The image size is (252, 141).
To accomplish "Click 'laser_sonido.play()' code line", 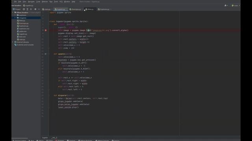I will tap(68, 107).
